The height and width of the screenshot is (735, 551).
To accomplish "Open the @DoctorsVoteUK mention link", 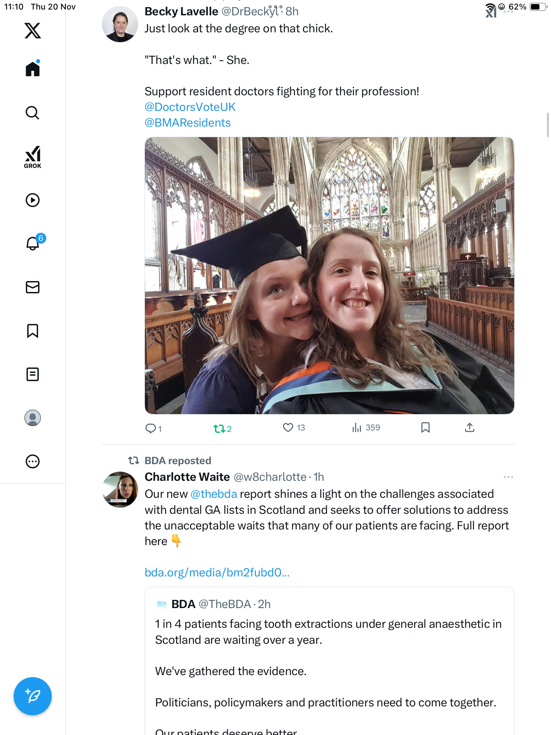I will [190, 107].
